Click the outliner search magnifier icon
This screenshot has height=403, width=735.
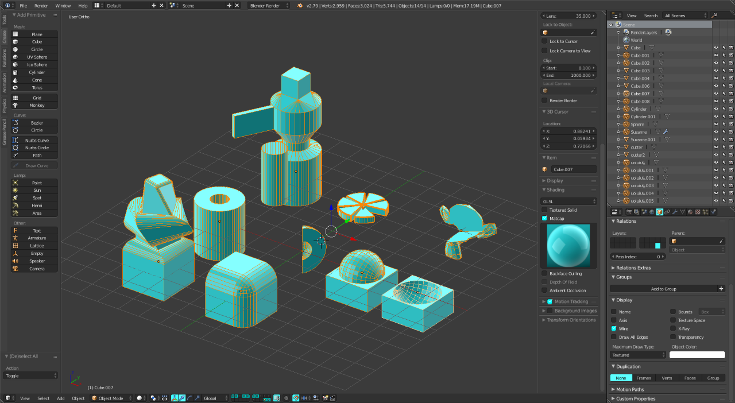pos(714,15)
